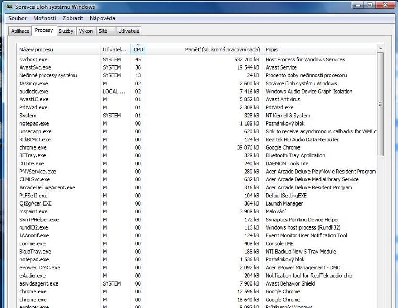Click the Synaptics Pointing Device Helper description
Image resolution: width=398 pixels, height=308 pixels.
(x=302, y=220)
